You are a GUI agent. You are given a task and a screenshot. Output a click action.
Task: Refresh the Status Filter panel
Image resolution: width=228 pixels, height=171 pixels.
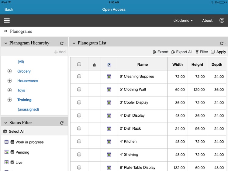click(x=62, y=123)
